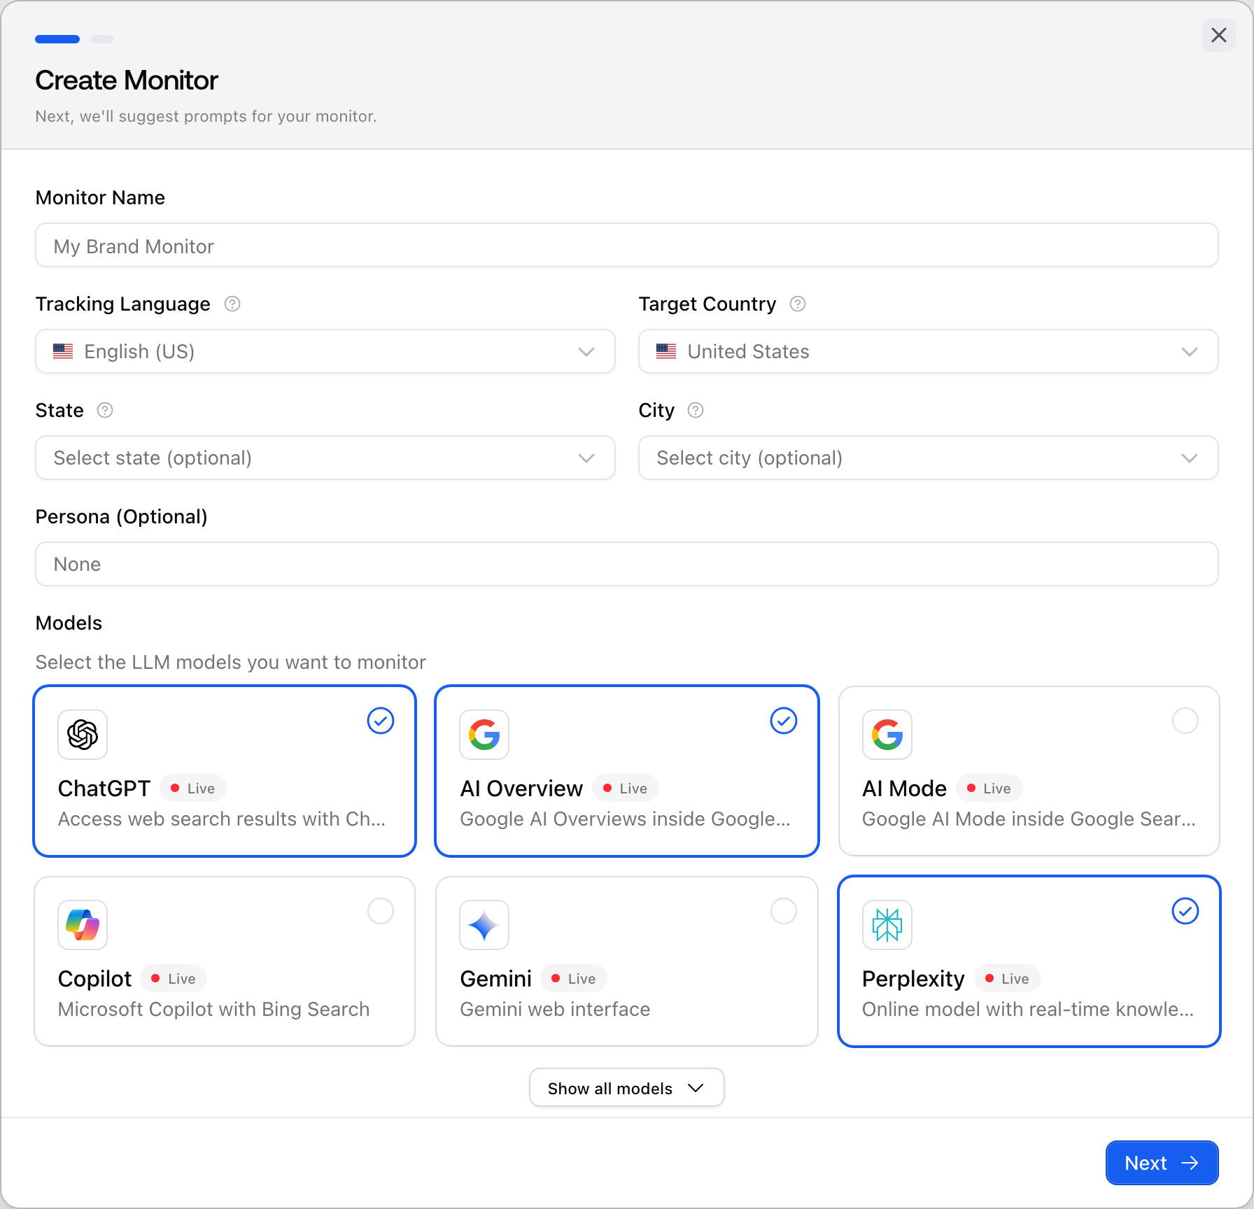Image resolution: width=1254 pixels, height=1209 pixels.
Task: Click the Gemini web interface description
Action: click(x=555, y=1009)
